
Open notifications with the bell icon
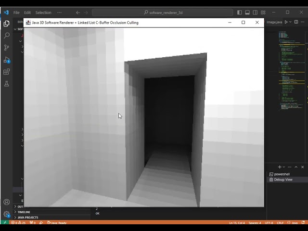pos(303,222)
